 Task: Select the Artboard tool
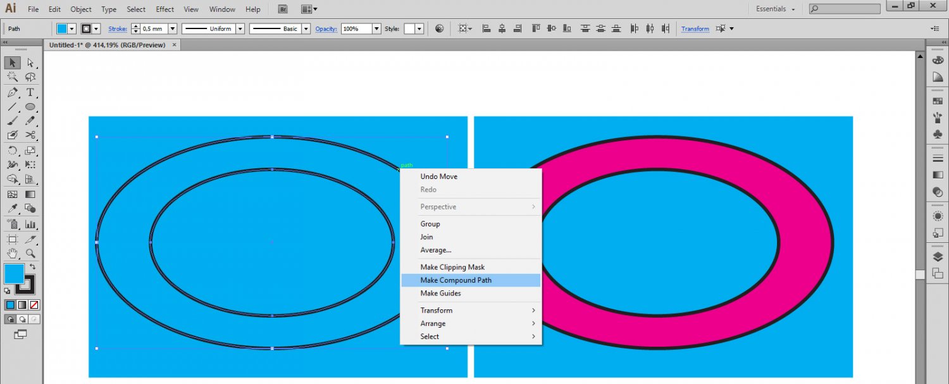(12, 239)
